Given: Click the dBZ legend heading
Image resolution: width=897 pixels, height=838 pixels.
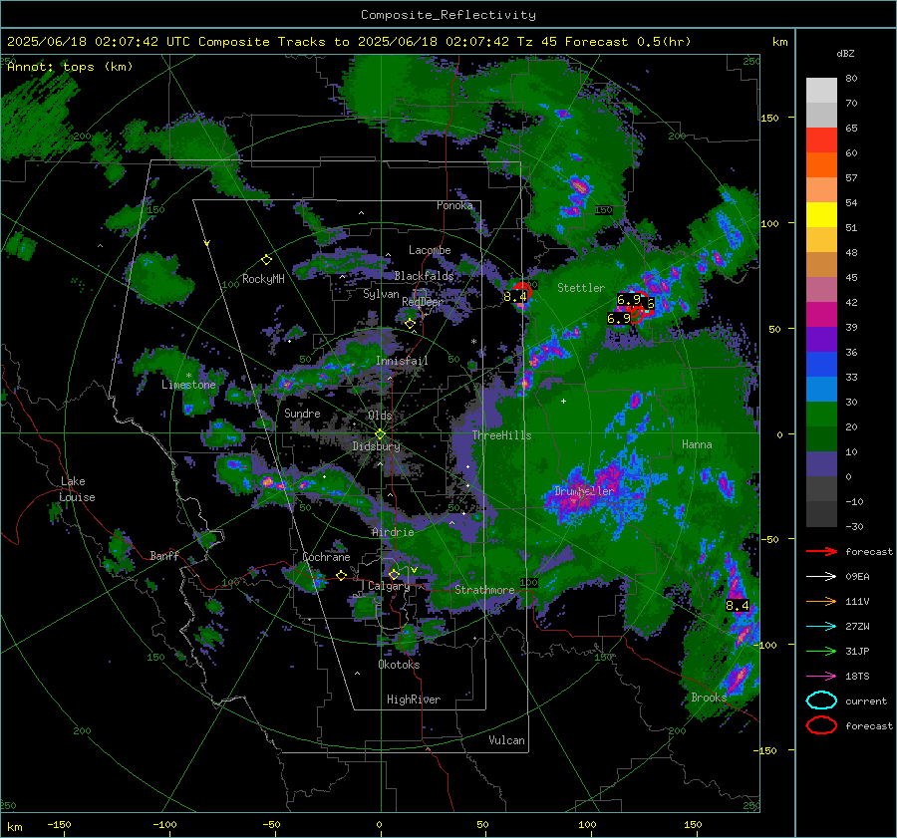Looking at the screenshot, I should point(845,53).
